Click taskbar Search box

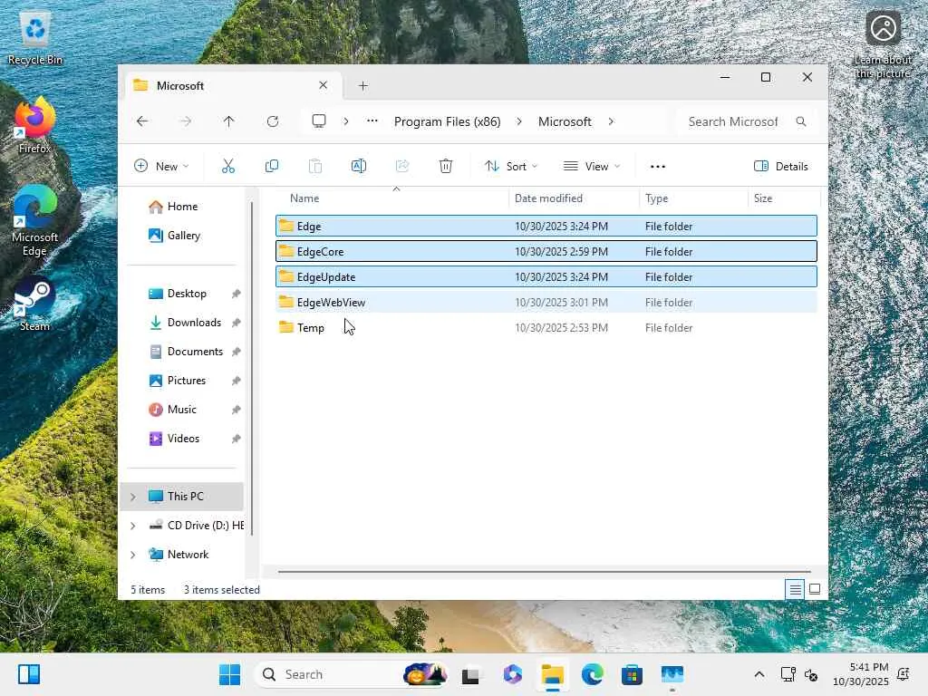pyautogui.click(x=351, y=674)
